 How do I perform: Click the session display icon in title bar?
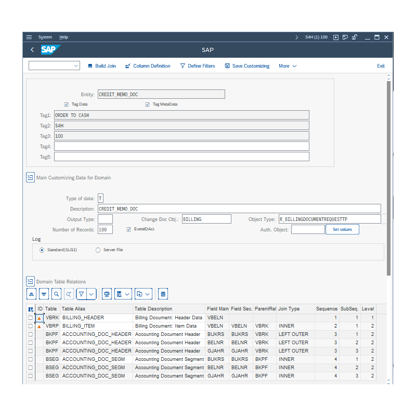pyautogui.click(x=345, y=37)
